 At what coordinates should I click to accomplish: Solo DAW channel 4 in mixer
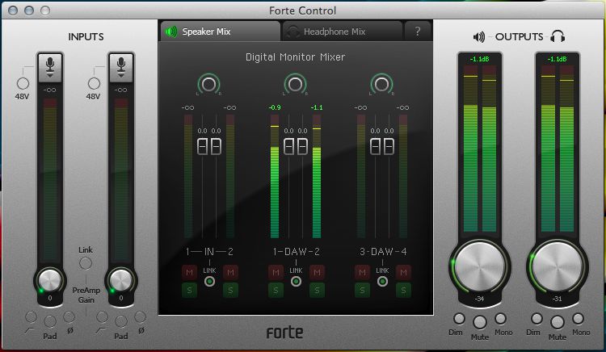point(403,291)
